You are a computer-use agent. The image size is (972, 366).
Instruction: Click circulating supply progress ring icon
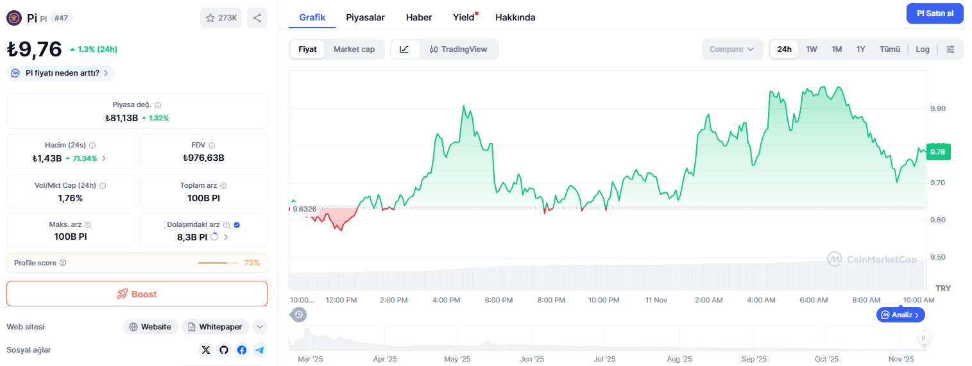pos(214,237)
